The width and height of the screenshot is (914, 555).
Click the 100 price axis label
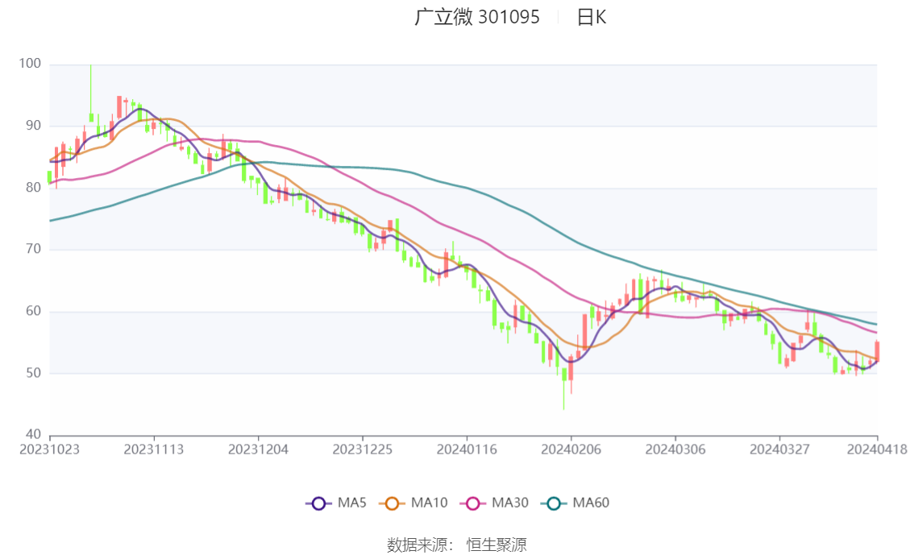[x=31, y=64]
